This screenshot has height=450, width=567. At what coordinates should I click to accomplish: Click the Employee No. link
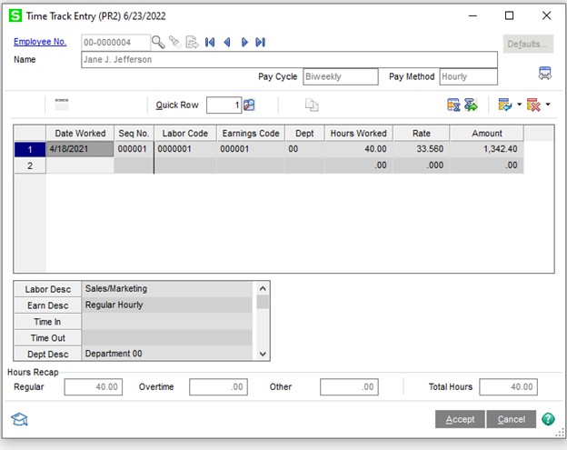[x=40, y=42]
